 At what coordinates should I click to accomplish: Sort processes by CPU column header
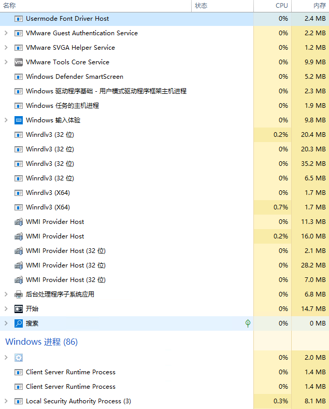(273, 6)
